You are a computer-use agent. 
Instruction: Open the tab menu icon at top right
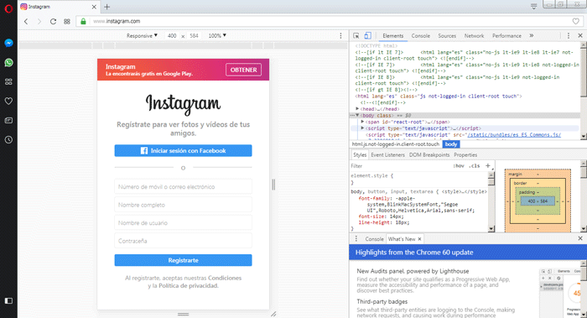pyautogui.click(x=534, y=6)
